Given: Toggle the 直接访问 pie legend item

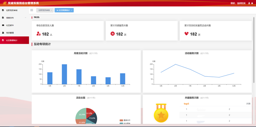Looking at the screenshot, I should (x=125, y=120).
